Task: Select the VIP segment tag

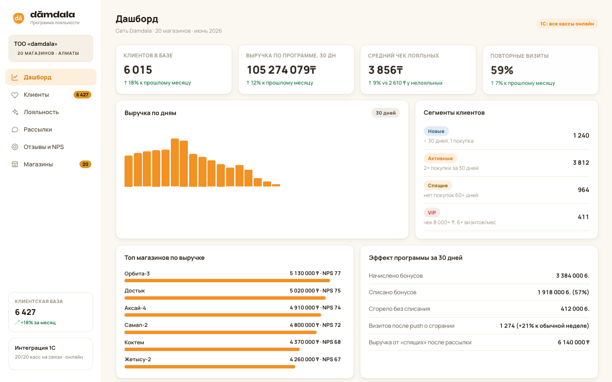Action: [x=432, y=213]
